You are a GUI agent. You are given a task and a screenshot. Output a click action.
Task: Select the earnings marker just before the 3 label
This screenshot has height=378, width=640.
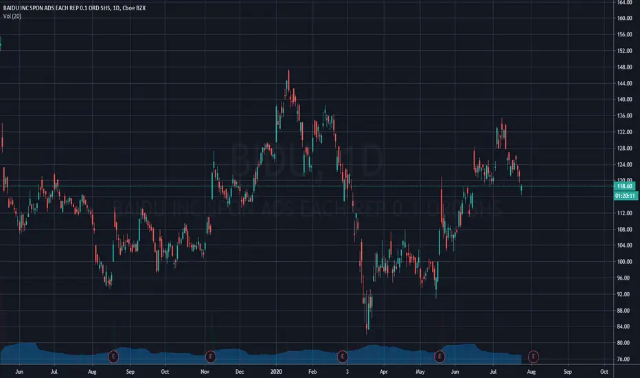[x=343, y=357]
